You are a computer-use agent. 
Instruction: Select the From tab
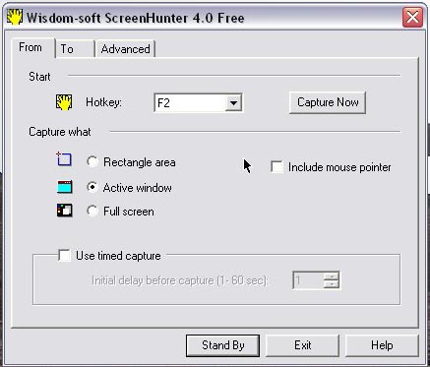point(32,48)
